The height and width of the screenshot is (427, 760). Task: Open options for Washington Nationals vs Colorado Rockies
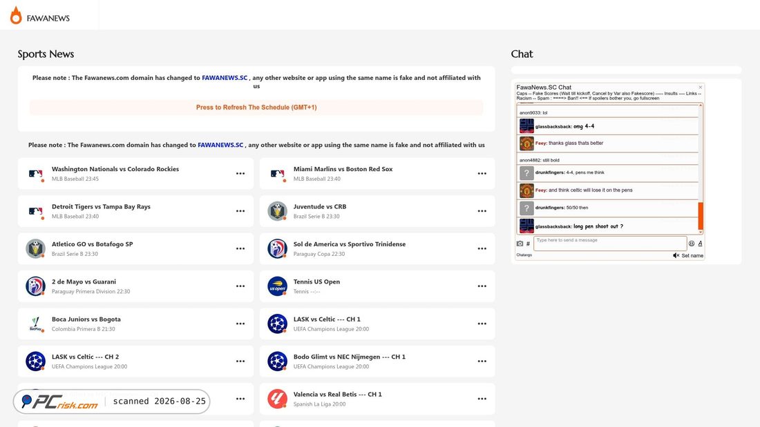240,173
